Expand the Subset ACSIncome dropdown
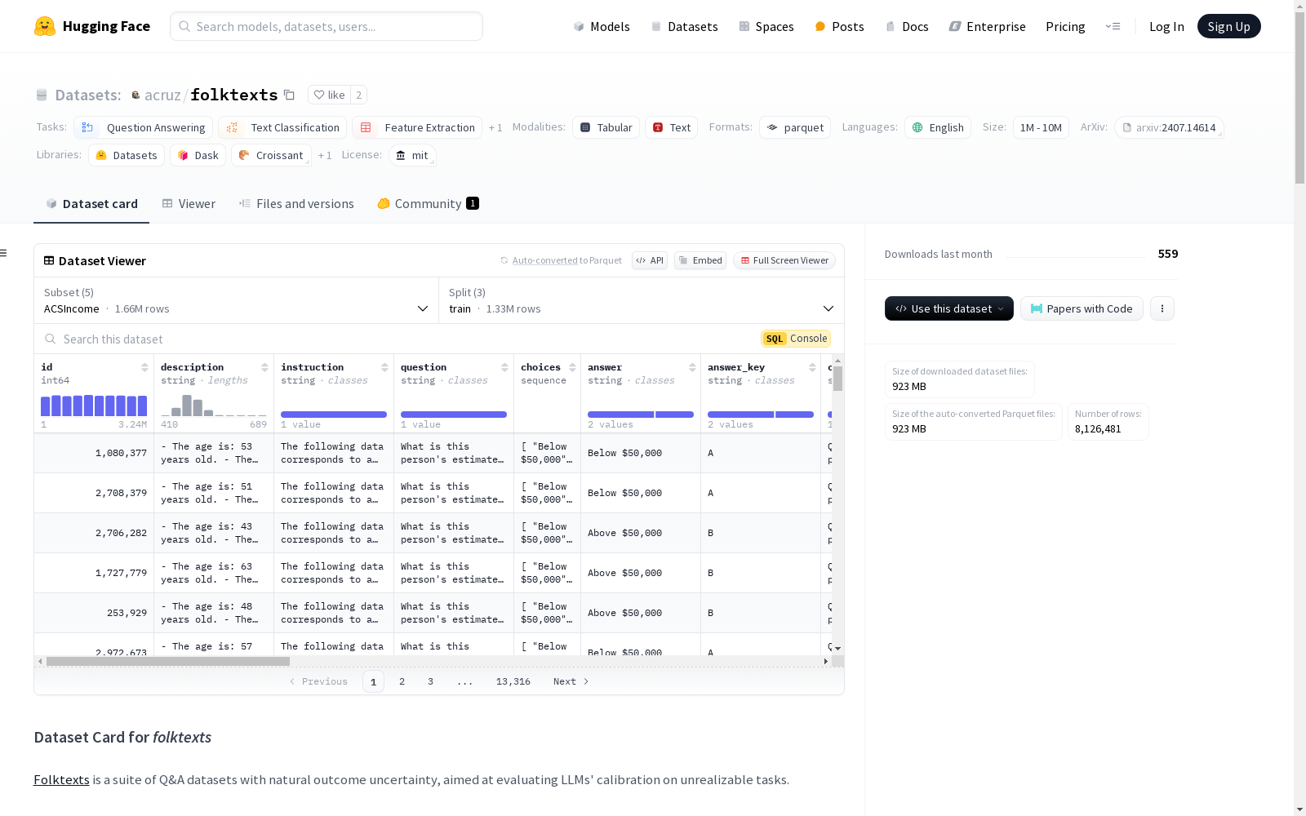Image resolution: width=1306 pixels, height=816 pixels. coord(237,300)
